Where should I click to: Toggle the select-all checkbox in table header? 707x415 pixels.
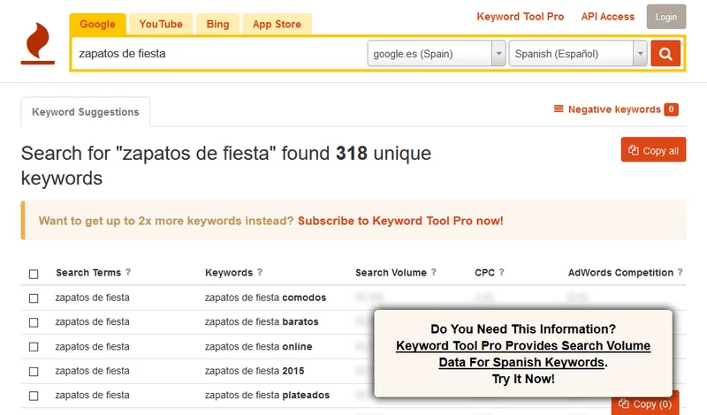[x=34, y=274]
